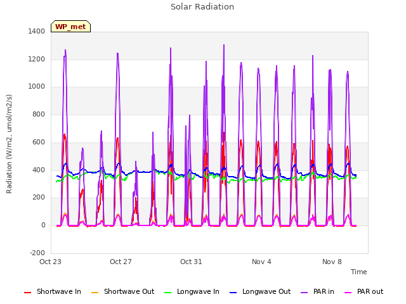Click the 200 y-axis tick label
This screenshot has width=406, height=304.
click(39, 198)
